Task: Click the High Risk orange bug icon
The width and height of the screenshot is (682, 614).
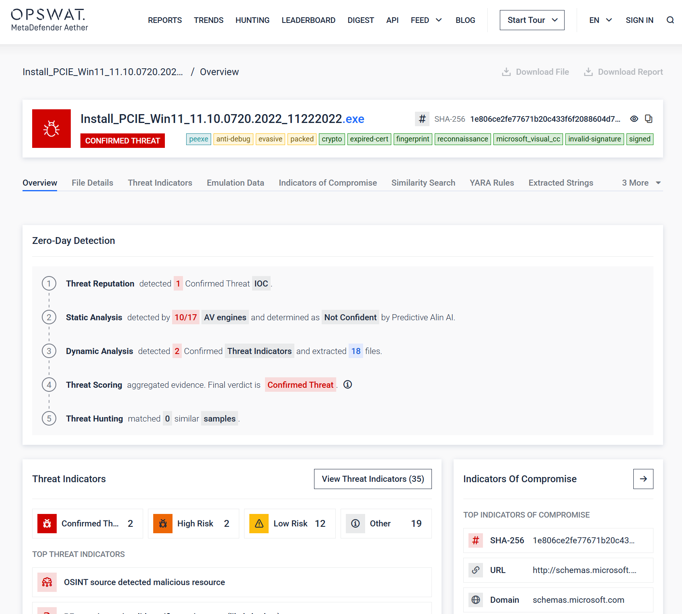Action: pyautogui.click(x=163, y=524)
